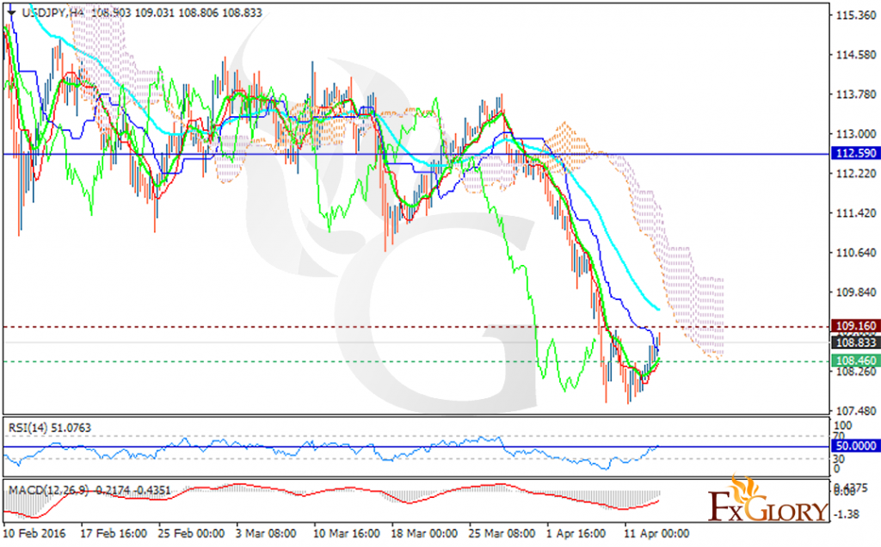
Task: Click the 10 Mar 16:00 date label
Action: (x=346, y=533)
